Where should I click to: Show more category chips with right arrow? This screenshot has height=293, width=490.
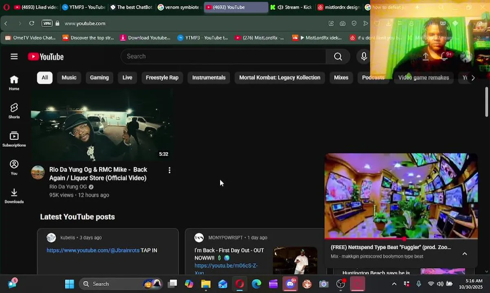(x=473, y=78)
